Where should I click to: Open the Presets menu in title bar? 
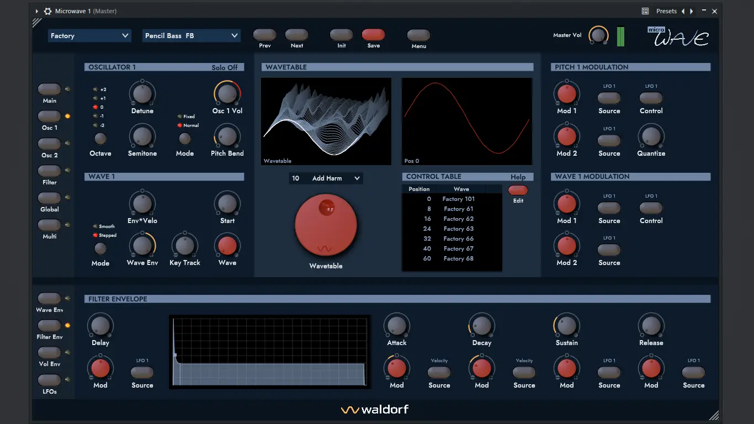pyautogui.click(x=666, y=11)
